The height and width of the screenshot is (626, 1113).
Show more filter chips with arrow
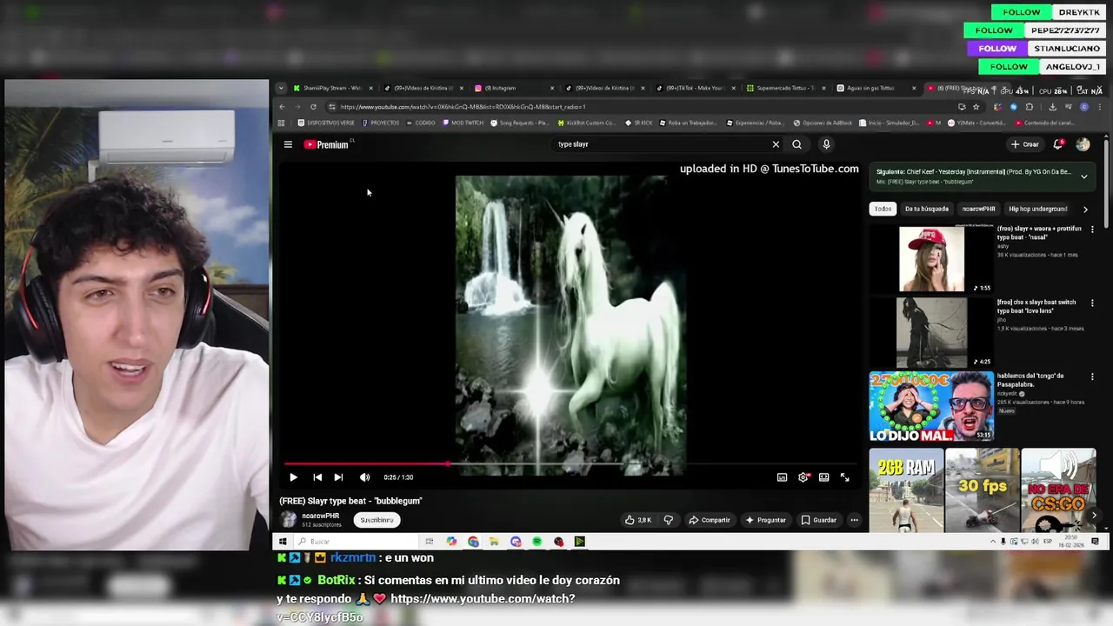pos(1085,209)
